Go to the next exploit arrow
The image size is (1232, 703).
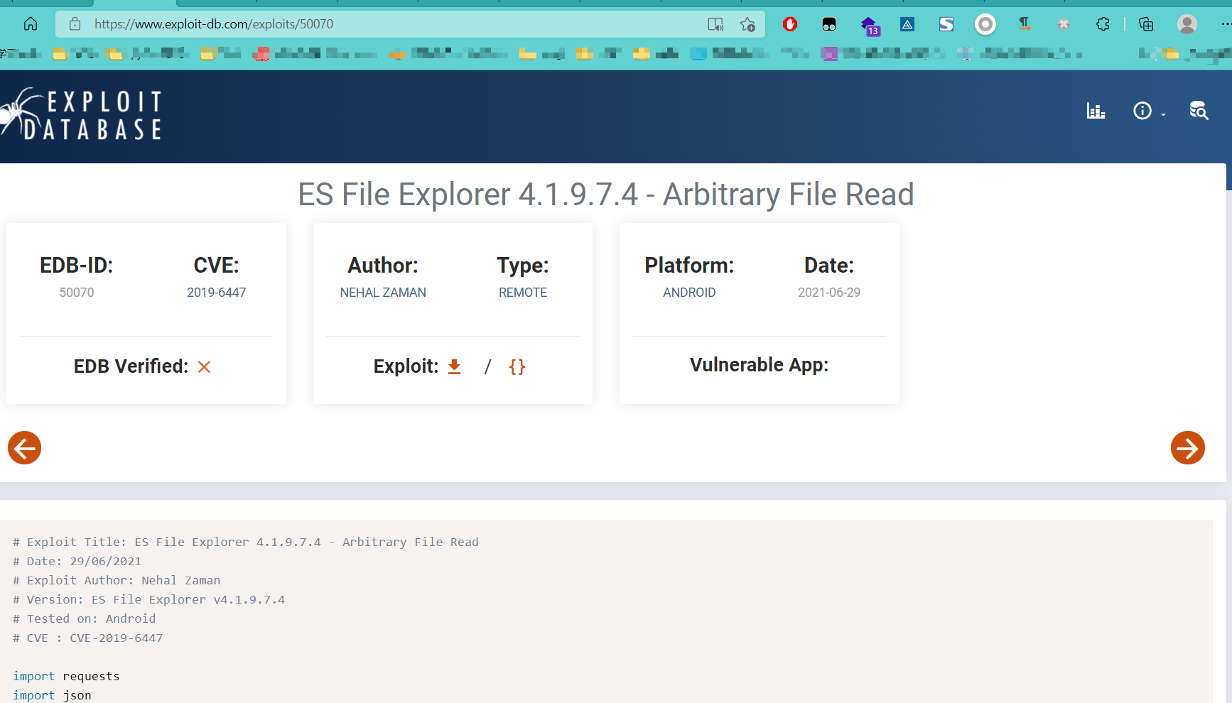[x=1188, y=448]
